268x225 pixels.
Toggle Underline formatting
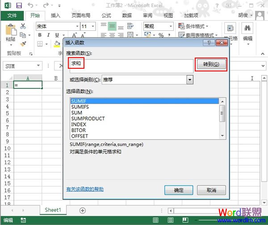tap(57, 35)
